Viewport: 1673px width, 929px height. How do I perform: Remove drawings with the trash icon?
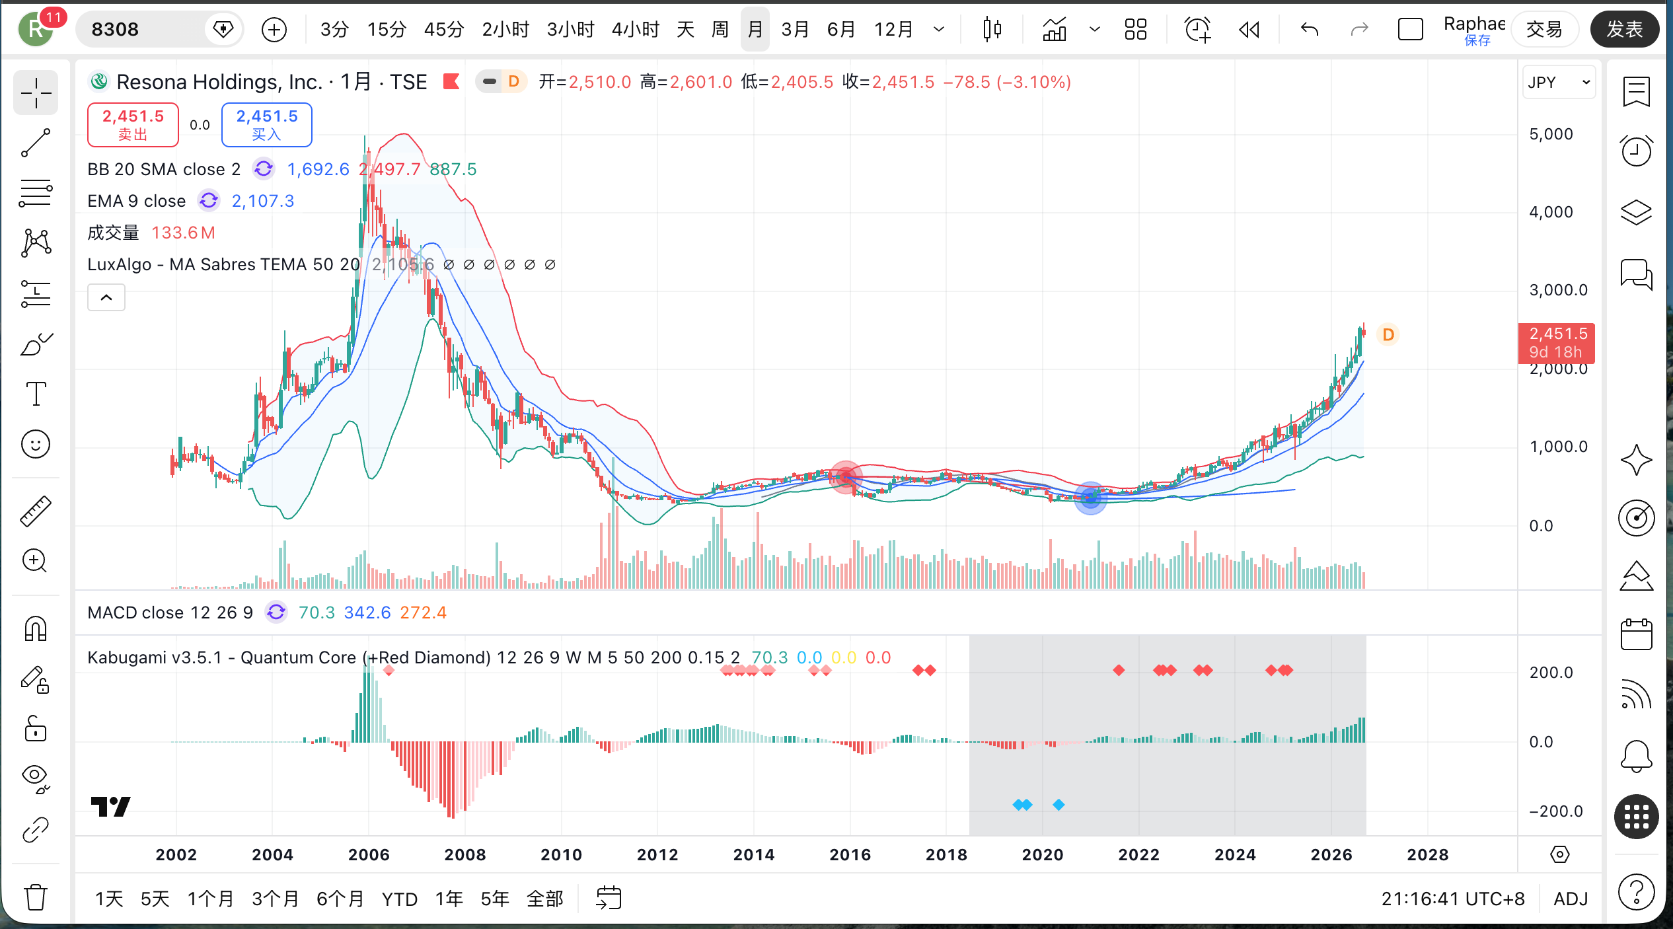(x=36, y=897)
